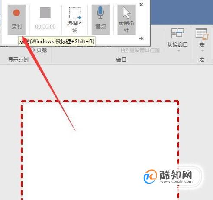The width and height of the screenshot is (213, 200).
Task: Click the 窗口 window group label
Action: tap(121, 60)
